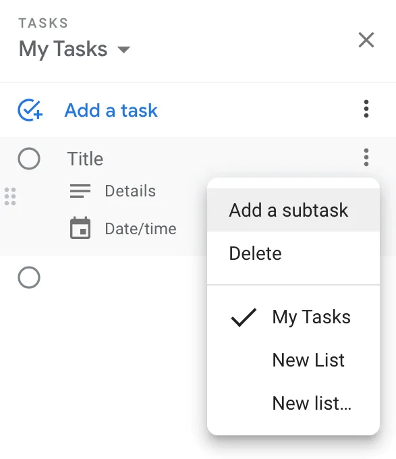Click the checkmark icon beside My Tasks in menu

[244, 317]
